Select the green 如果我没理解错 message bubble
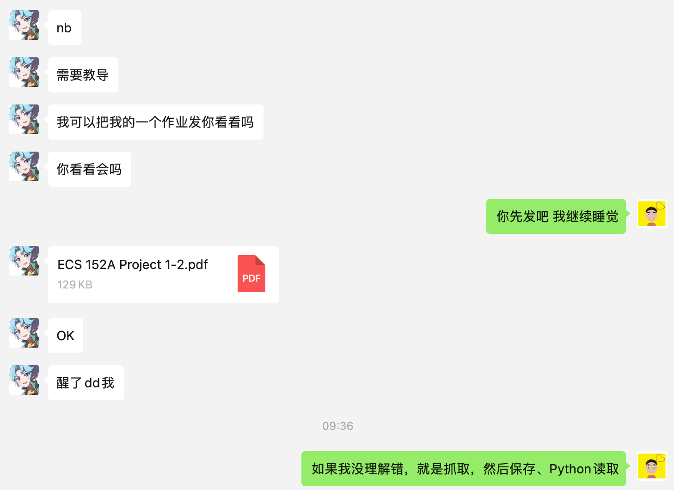Image resolution: width=674 pixels, height=490 pixels. coord(464,469)
